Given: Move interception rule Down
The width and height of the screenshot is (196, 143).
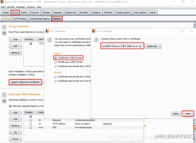Looking at the screenshot, I should pyautogui.click(x=15, y=139).
